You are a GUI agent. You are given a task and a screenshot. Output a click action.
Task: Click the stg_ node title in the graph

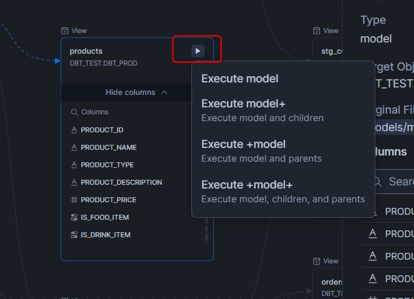pyautogui.click(x=331, y=51)
